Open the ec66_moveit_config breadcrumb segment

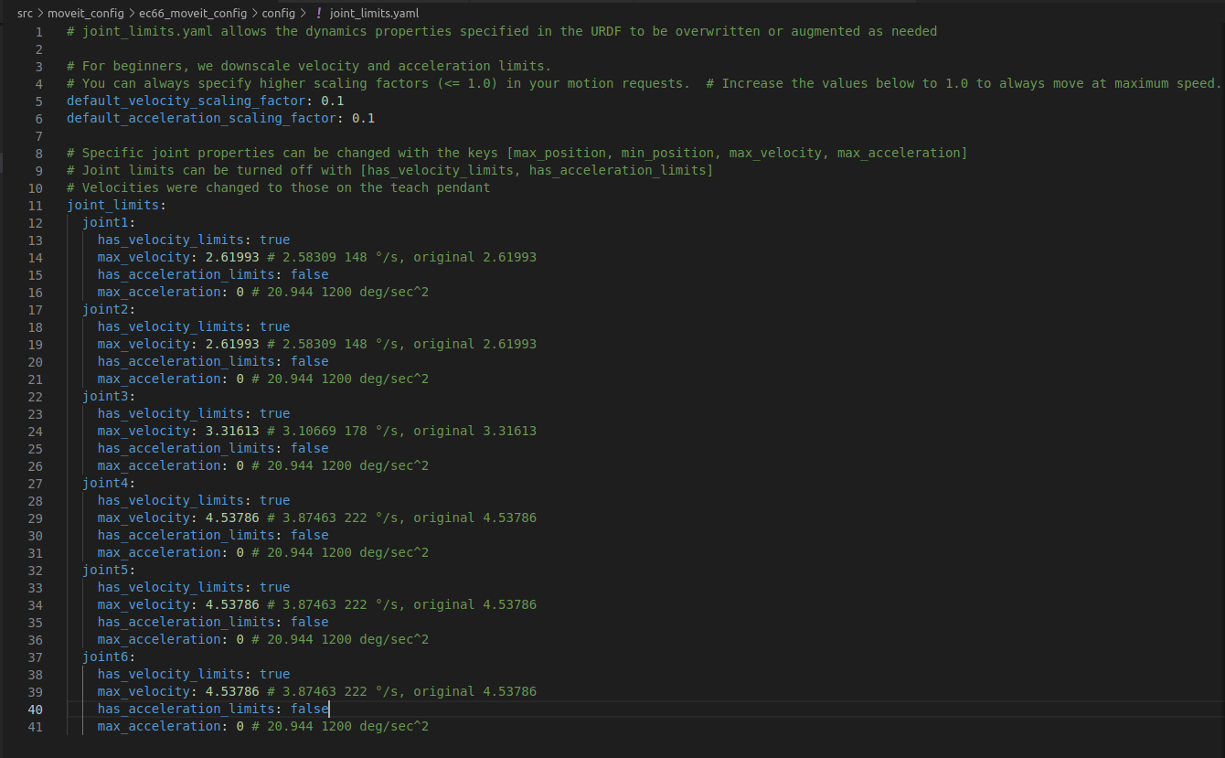click(193, 14)
